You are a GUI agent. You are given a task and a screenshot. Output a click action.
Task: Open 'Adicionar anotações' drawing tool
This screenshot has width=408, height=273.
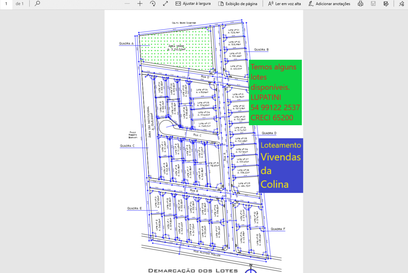point(329,4)
